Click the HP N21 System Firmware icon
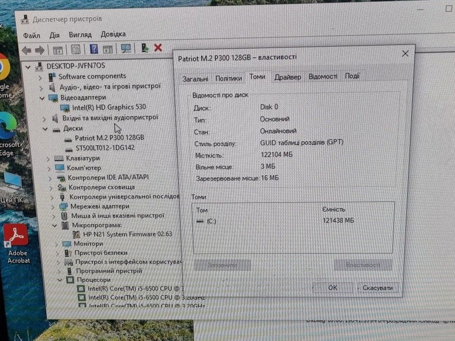Image resolution: width=455 pixels, height=341 pixels. (x=76, y=234)
